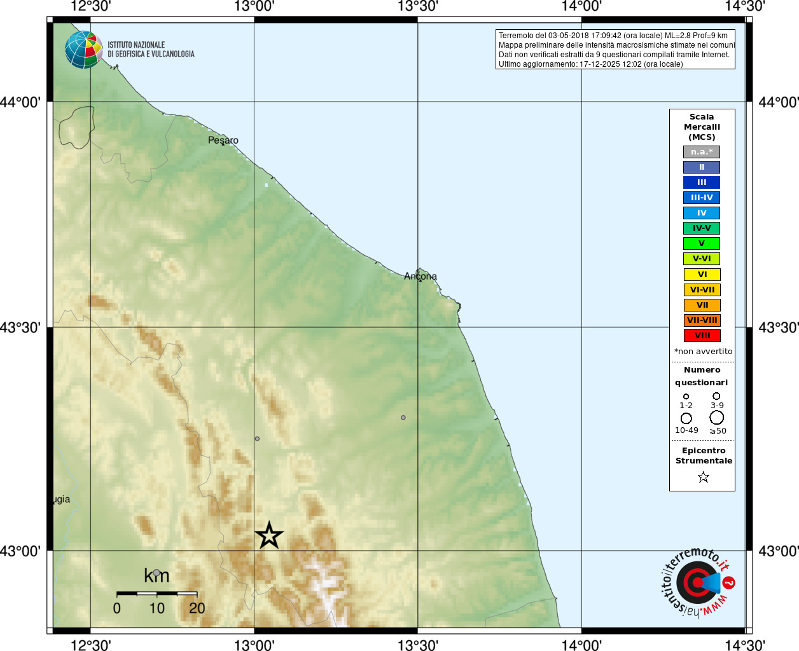Click the gray dot above the km scale
This screenshot has height=651, width=799.
click(x=156, y=573)
